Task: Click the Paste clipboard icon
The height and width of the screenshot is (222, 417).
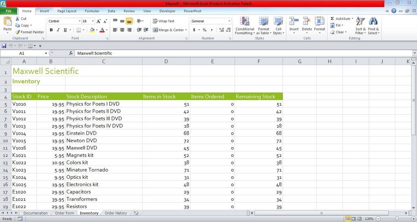Action: point(7,22)
